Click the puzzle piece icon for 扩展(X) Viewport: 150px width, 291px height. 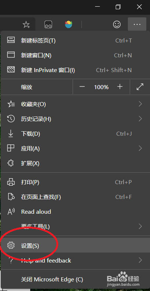(11, 163)
